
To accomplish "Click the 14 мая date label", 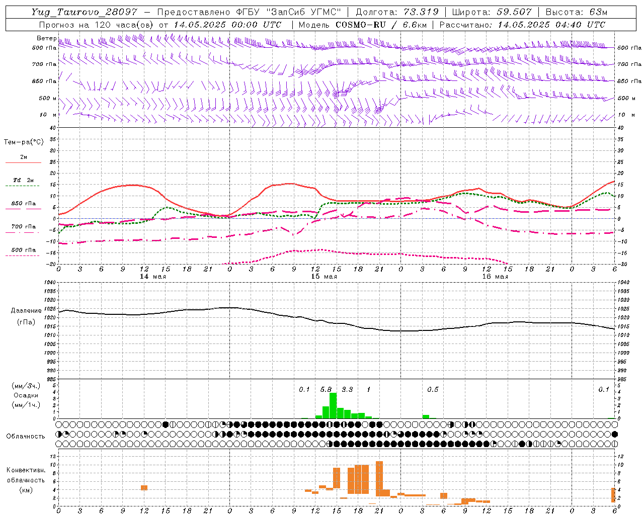I will pyautogui.click(x=153, y=277).
